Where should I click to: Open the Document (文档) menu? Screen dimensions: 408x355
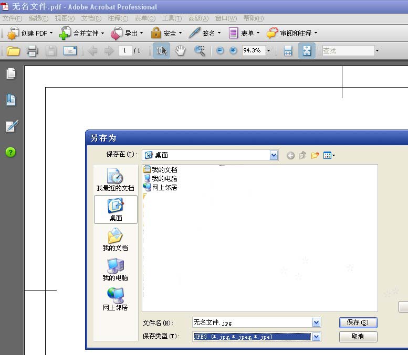[x=91, y=18]
